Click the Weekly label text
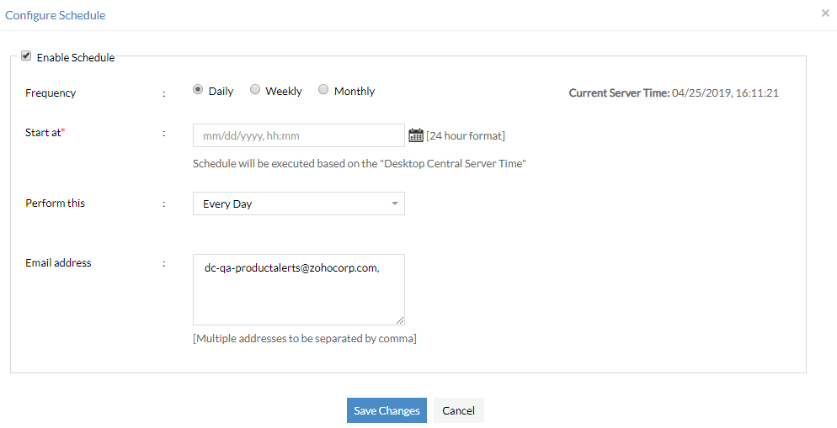837x428 pixels. pos(284,92)
